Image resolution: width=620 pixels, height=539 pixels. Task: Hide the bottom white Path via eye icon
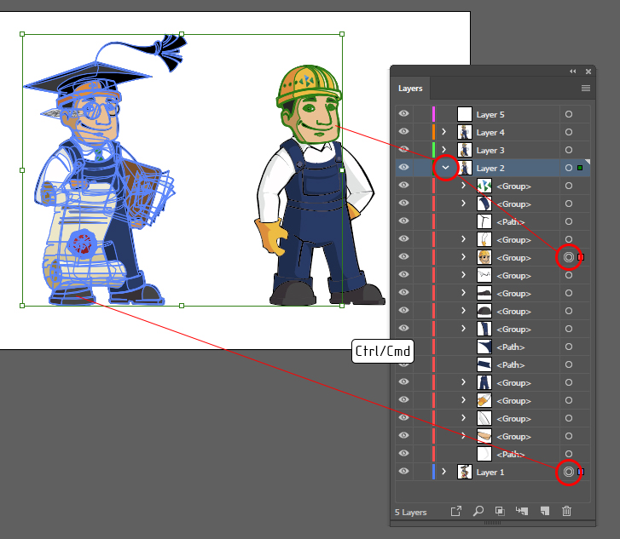click(403, 453)
